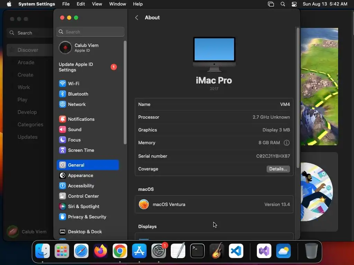
Task: Open Update Apple ID Settings notice
Action: pos(88,67)
